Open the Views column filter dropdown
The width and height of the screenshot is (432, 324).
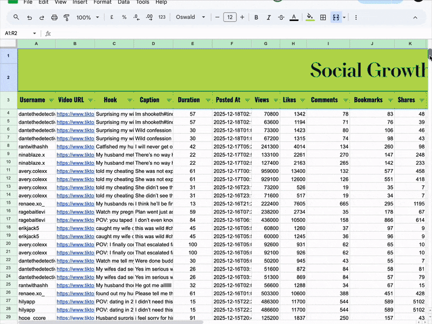pos(275,100)
